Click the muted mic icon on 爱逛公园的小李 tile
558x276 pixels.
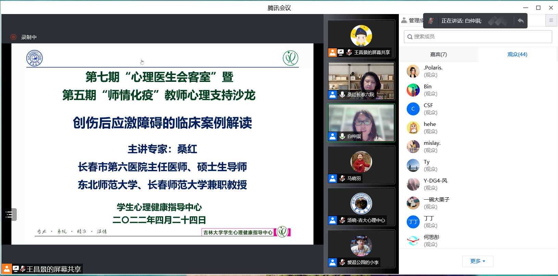[x=342, y=262]
